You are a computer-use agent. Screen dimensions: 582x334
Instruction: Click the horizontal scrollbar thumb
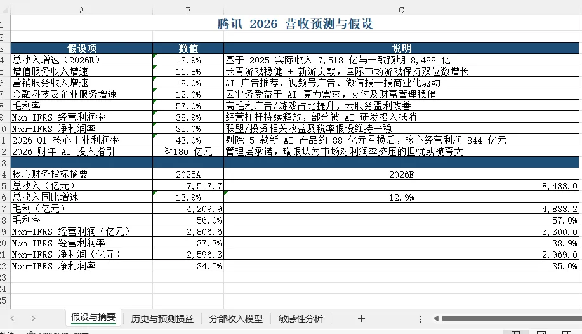(512, 318)
